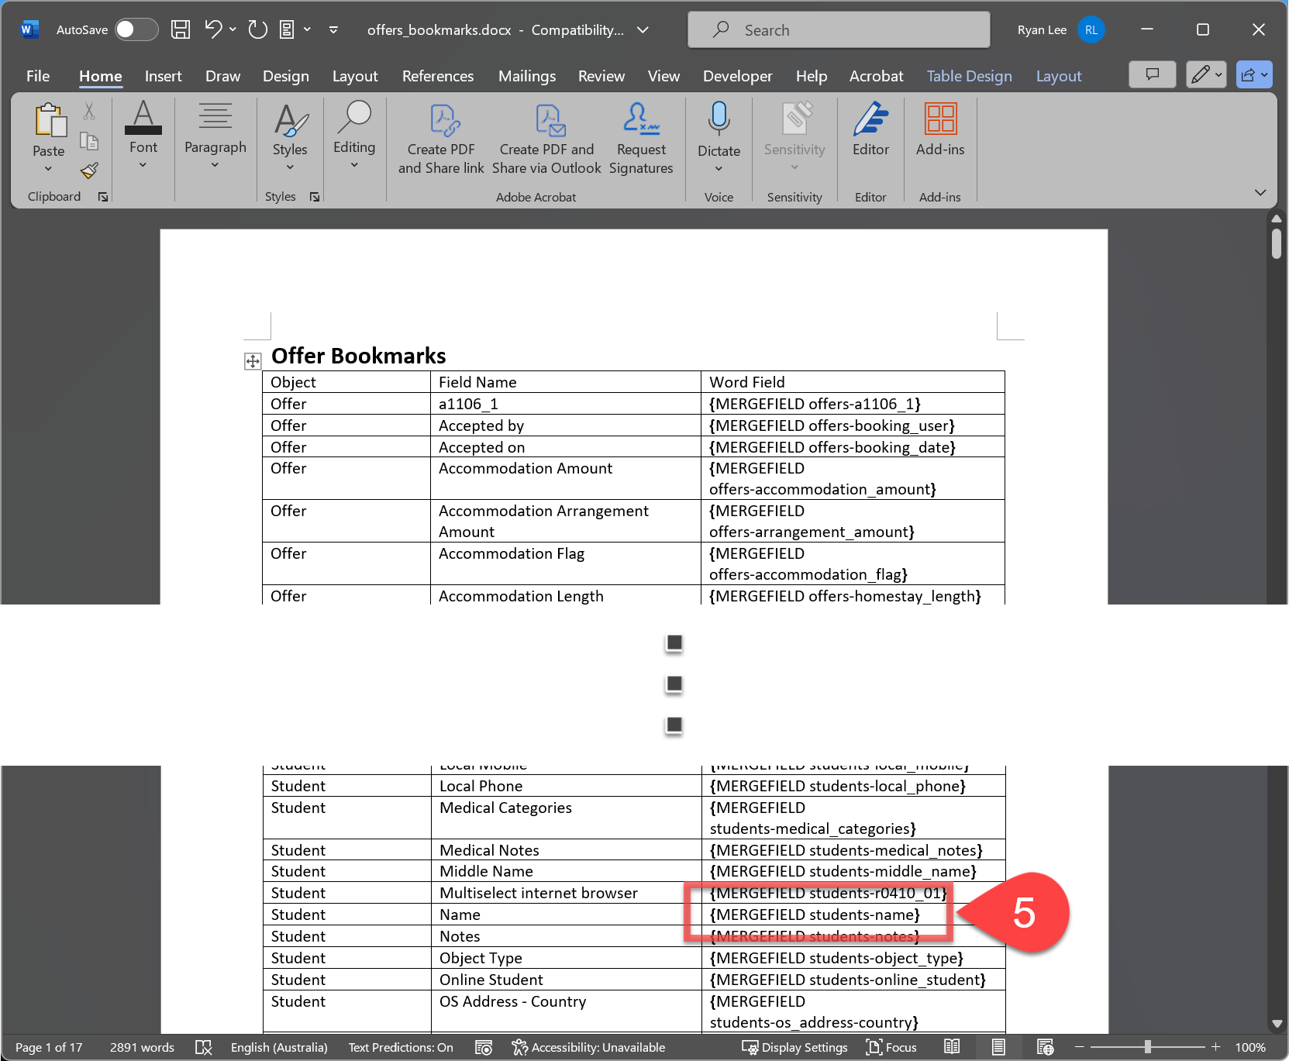Open the Mailings tab
1289x1061 pixels.
click(526, 76)
